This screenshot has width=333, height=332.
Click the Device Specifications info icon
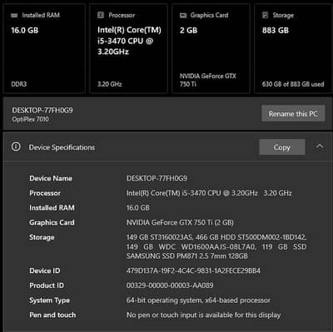coord(16,146)
